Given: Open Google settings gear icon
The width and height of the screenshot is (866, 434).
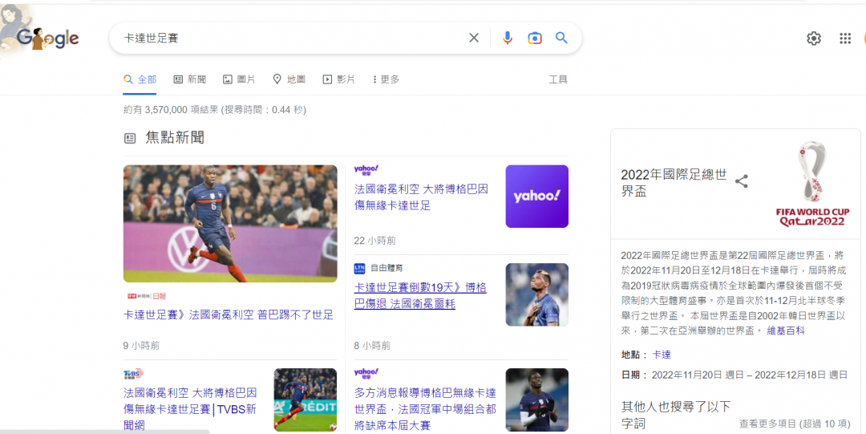Looking at the screenshot, I should [x=814, y=39].
